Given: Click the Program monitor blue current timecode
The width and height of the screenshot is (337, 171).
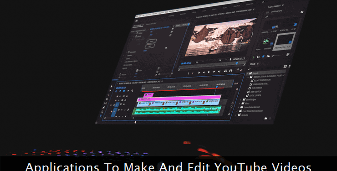Looking at the screenshot, I should coord(186,63).
